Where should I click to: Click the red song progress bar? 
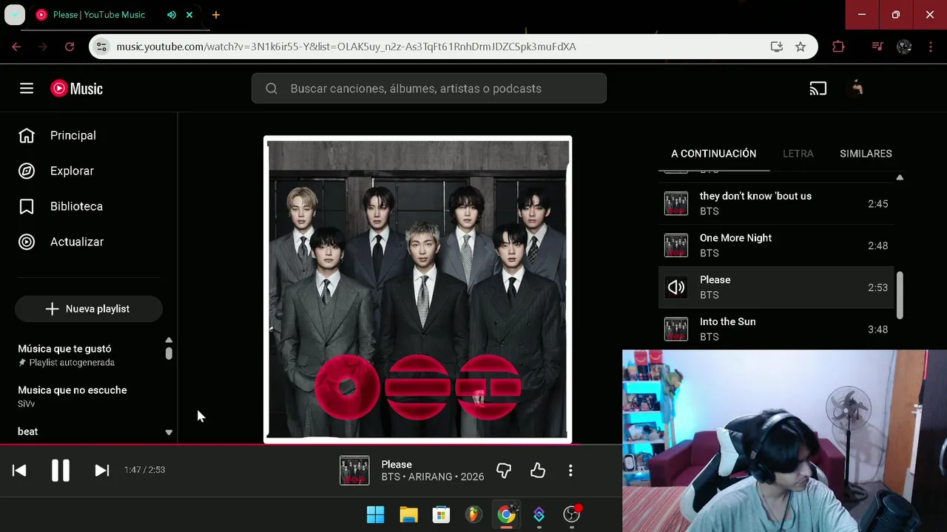tap(311, 445)
